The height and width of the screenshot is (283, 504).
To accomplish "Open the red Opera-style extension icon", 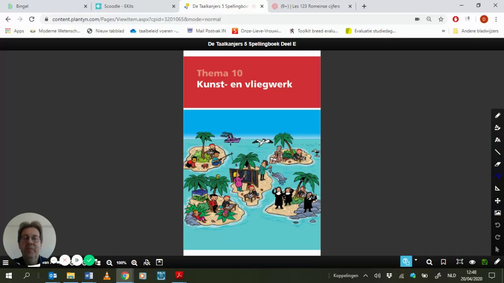I will [456, 19].
